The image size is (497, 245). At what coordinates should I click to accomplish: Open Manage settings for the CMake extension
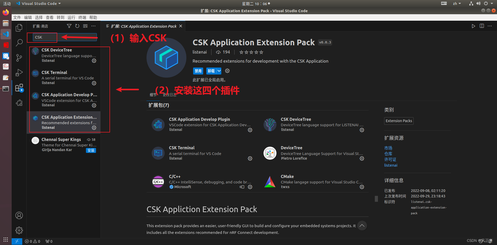point(362,187)
